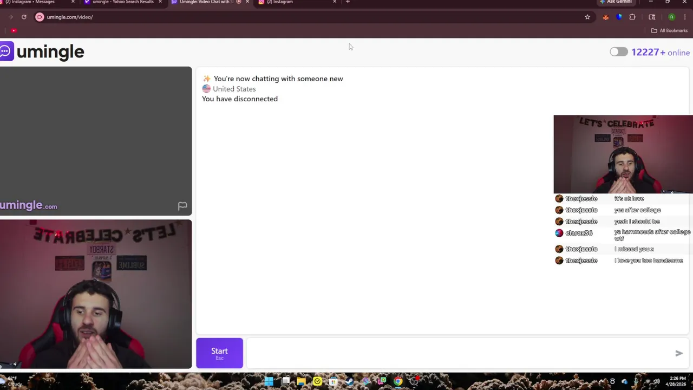This screenshot has width=693, height=390.
Task: Open the YouTube bookmark in bookmarks bar
Action: click(14, 30)
